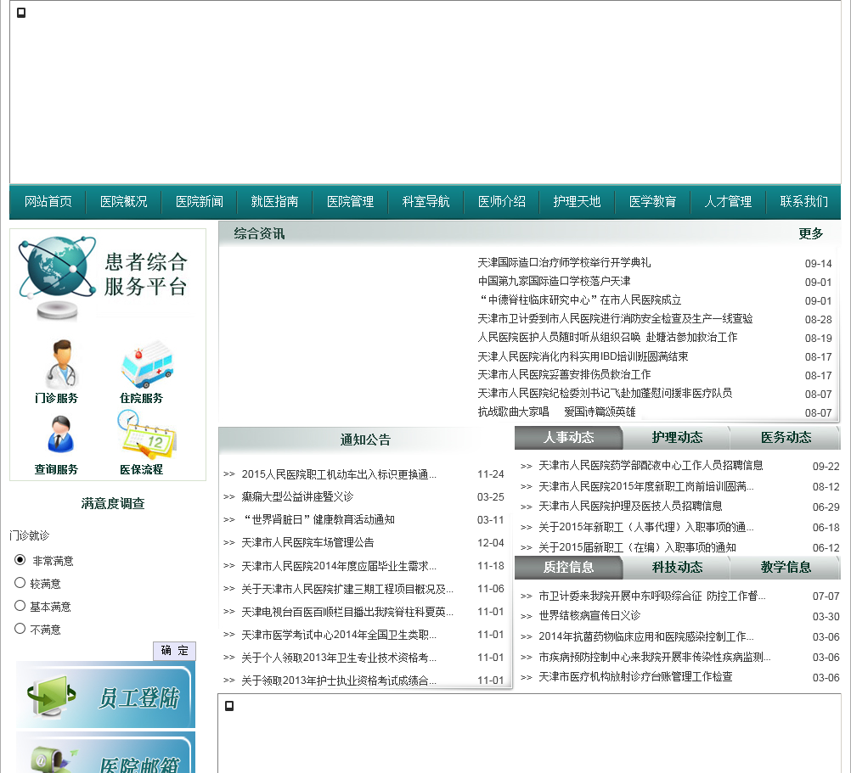The image size is (851, 773).
Task: Open 药学部配液中心工作人员招聘信息
Action: coord(651,465)
